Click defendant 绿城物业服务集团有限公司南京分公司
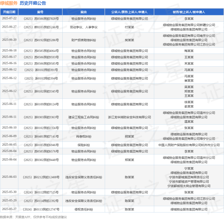Screen dimensions: 224x219 point(189,36)
